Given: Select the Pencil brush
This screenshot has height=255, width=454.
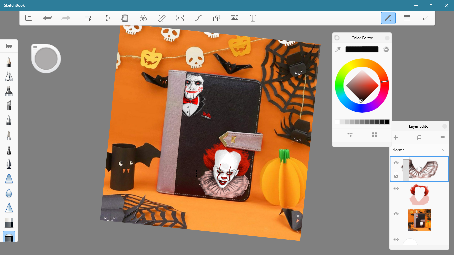Looking at the screenshot, I should click(9, 62).
